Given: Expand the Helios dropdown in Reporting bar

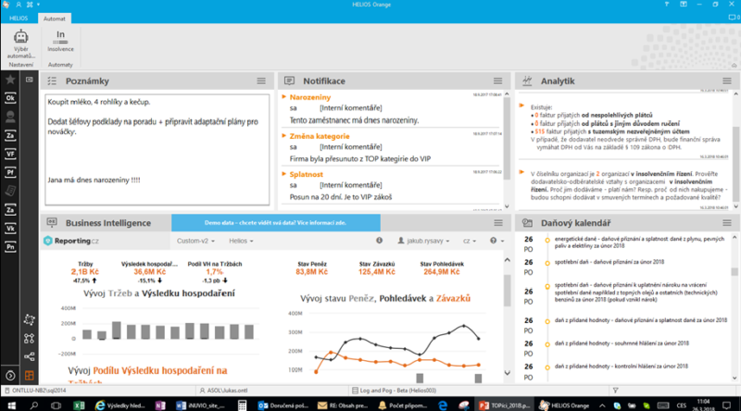Looking at the screenshot, I should click(x=241, y=241).
